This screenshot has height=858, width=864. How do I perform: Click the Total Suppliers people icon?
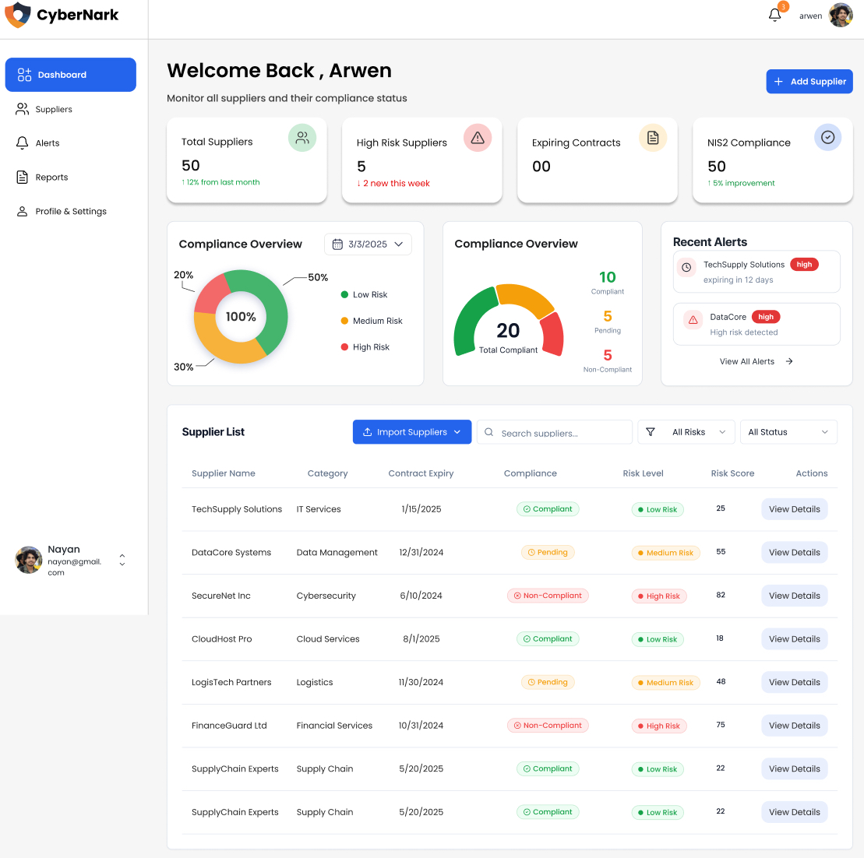(302, 138)
